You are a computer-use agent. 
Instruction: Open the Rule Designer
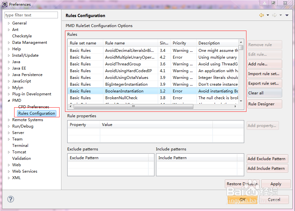coord(264,104)
